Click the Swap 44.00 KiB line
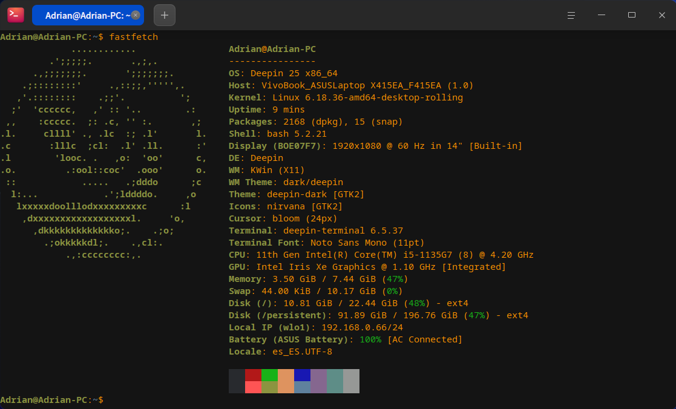The image size is (676, 409). click(315, 291)
